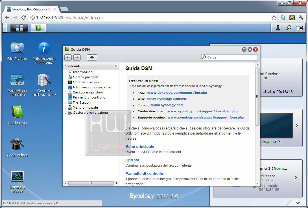The image size is (308, 208).
Task: Expand Backup e ripristino tree node
Action: pos(65,92)
